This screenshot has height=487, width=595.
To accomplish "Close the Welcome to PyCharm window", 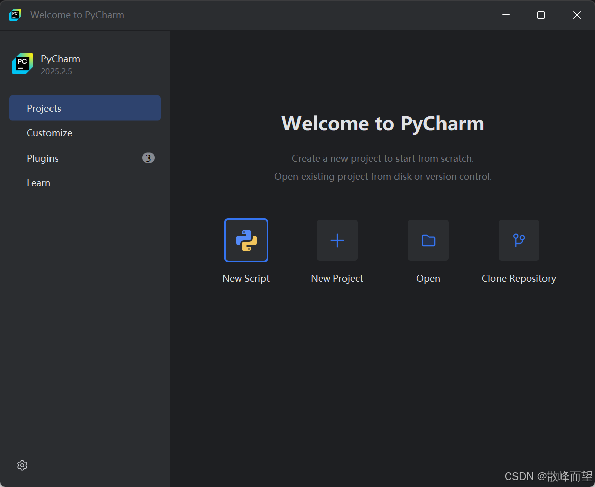I will tap(577, 15).
